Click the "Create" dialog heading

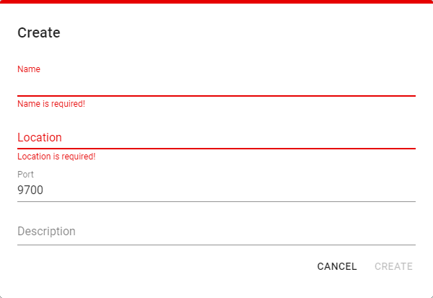tap(39, 32)
